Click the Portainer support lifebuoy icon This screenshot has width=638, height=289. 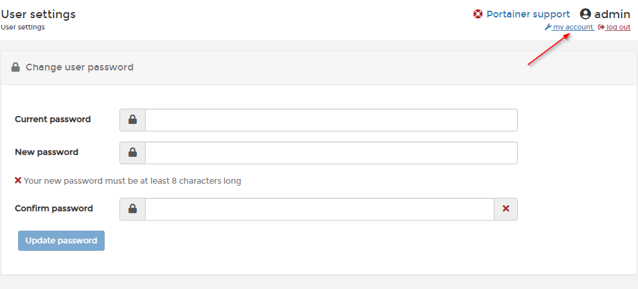pyautogui.click(x=478, y=14)
